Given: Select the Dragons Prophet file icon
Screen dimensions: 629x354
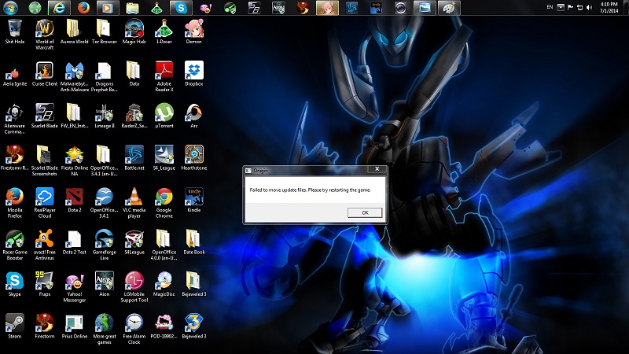Looking at the screenshot, I should point(105,76).
